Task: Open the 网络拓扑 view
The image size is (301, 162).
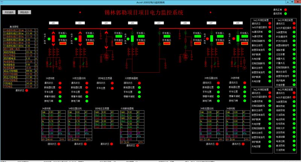Action: 24,12
